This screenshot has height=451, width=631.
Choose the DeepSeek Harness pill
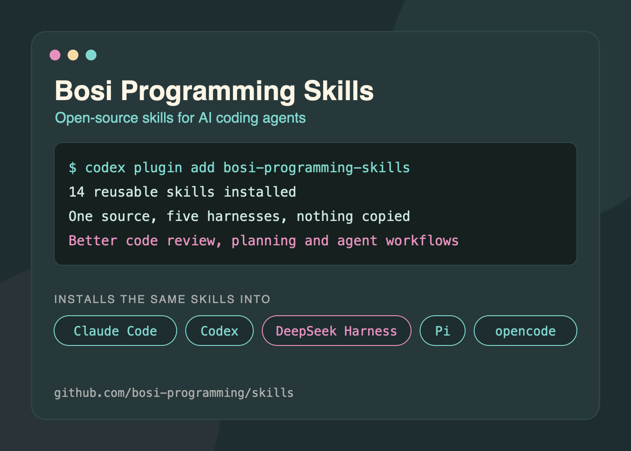(x=337, y=331)
